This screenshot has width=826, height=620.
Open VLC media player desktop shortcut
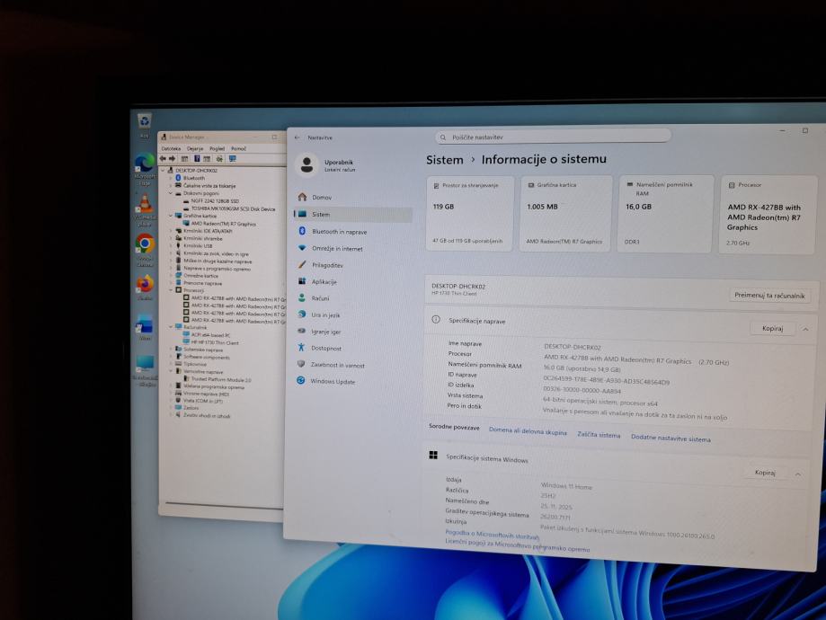click(145, 205)
